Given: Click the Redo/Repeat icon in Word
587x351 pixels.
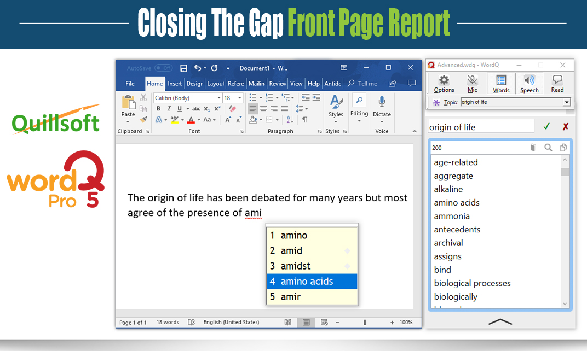Looking at the screenshot, I should [215, 68].
